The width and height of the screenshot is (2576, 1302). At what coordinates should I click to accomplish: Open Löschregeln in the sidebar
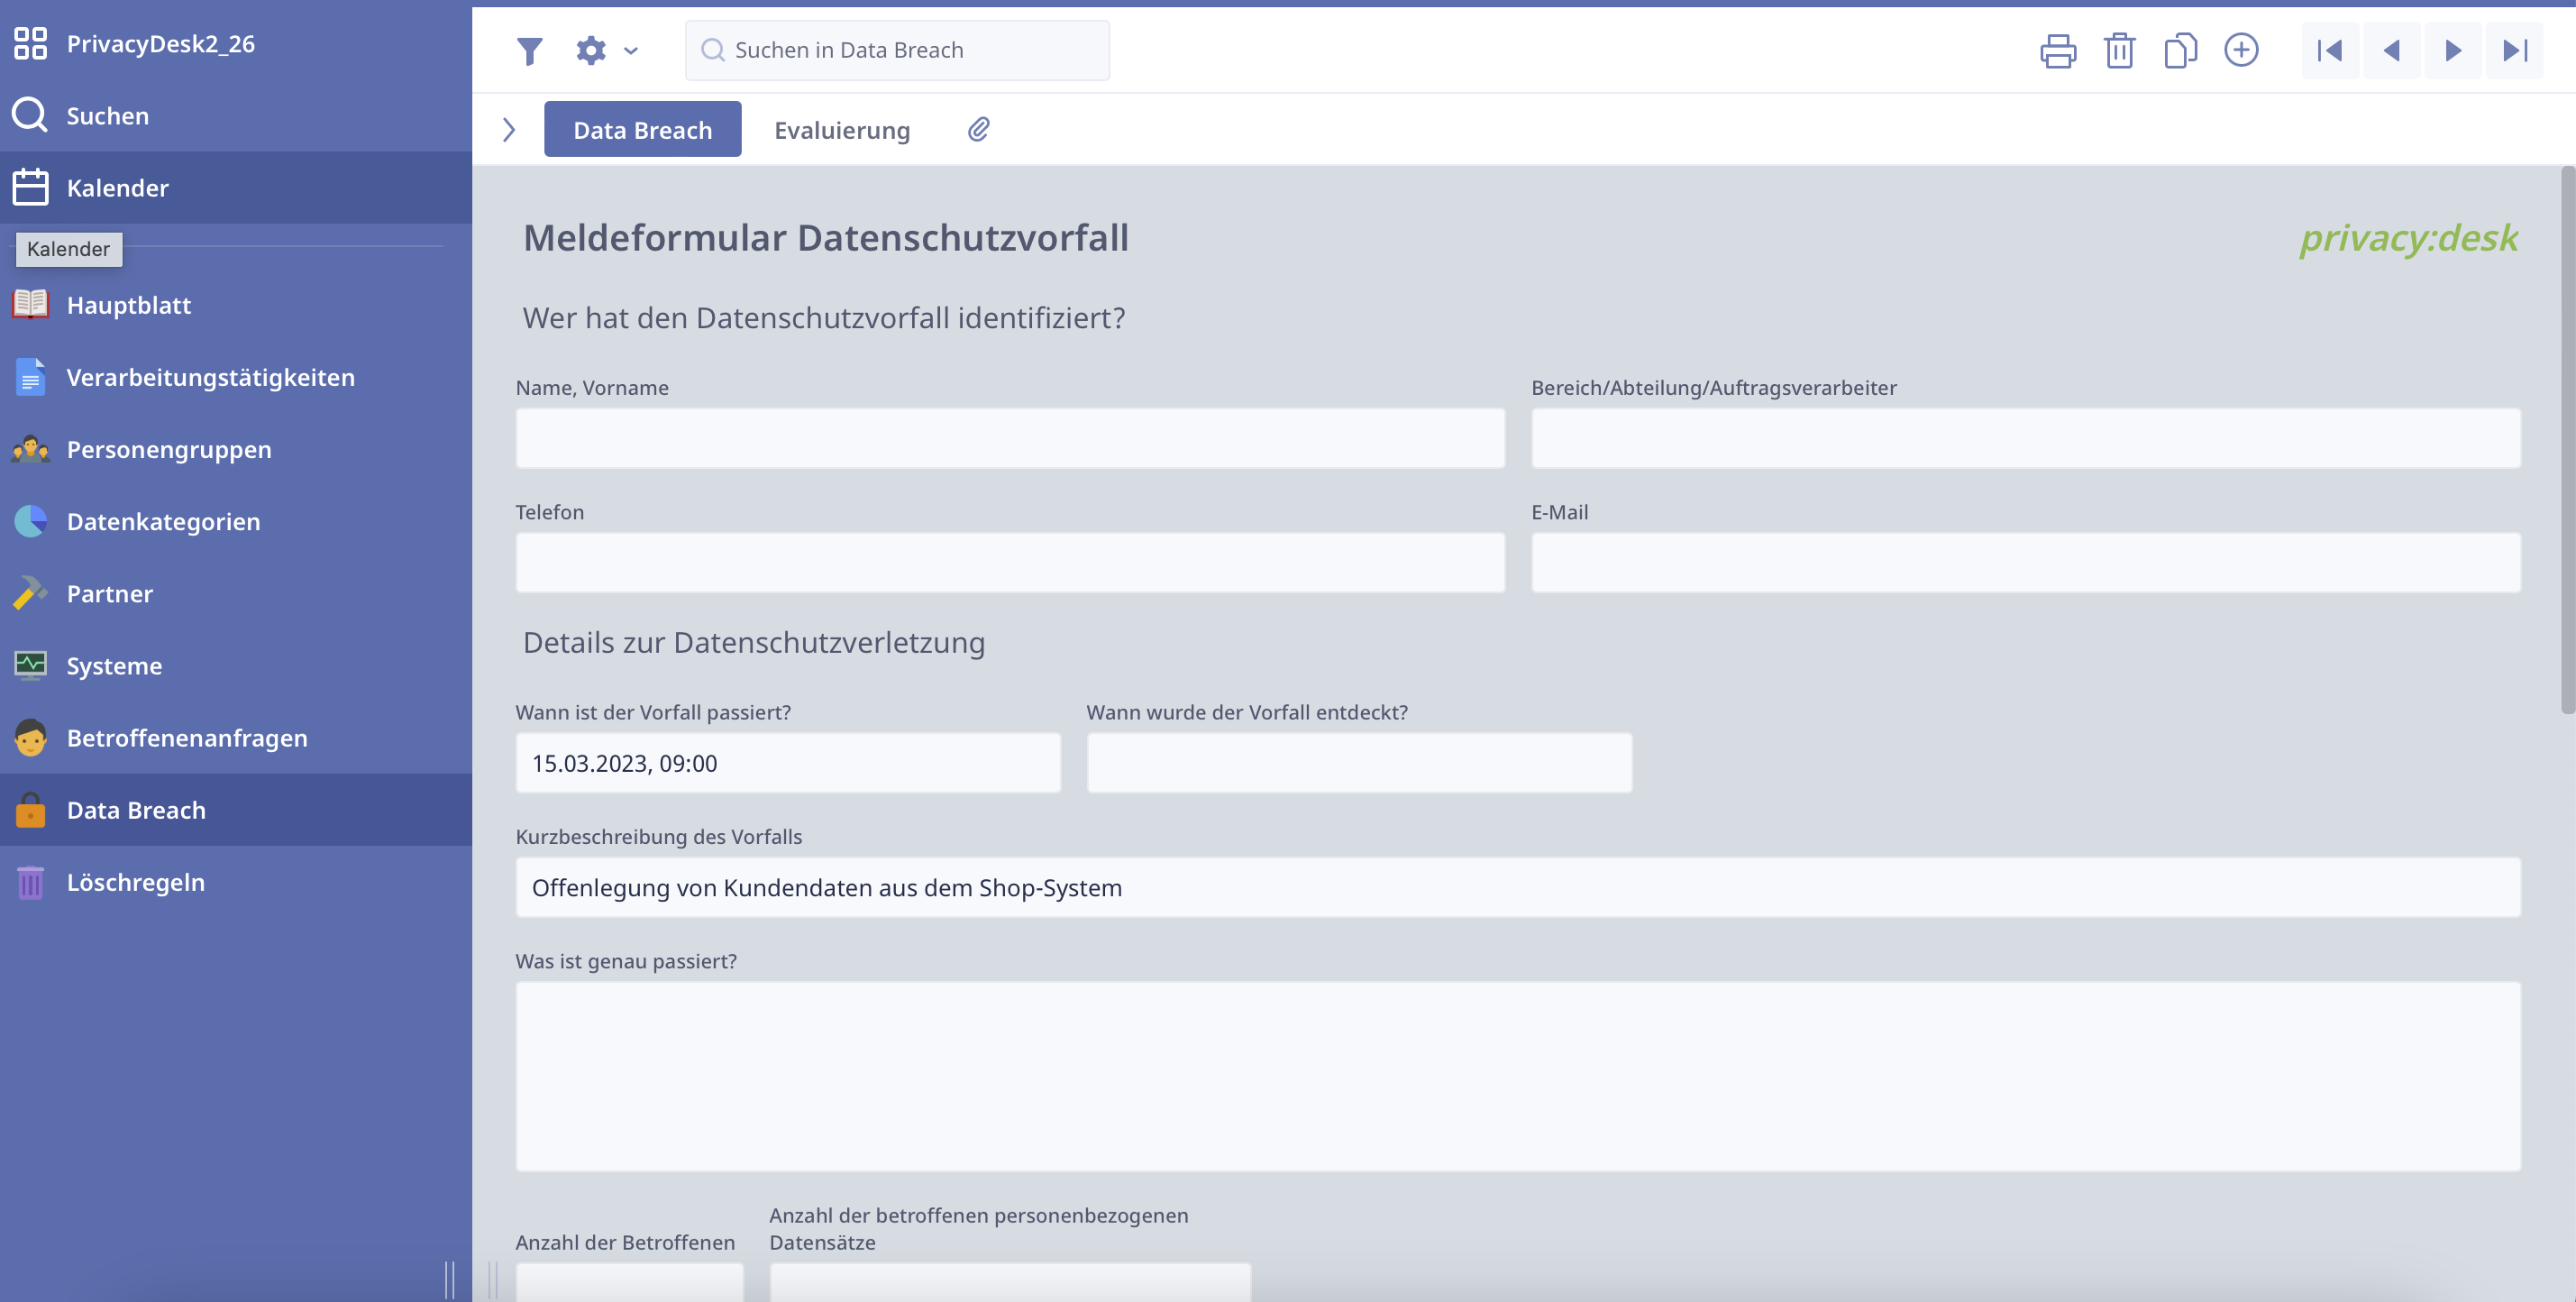tap(135, 882)
